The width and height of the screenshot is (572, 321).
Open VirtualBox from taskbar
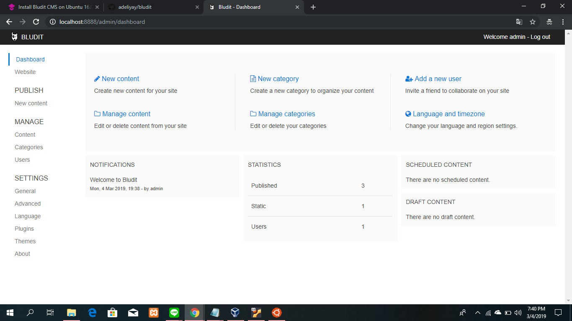coord(235,313)
